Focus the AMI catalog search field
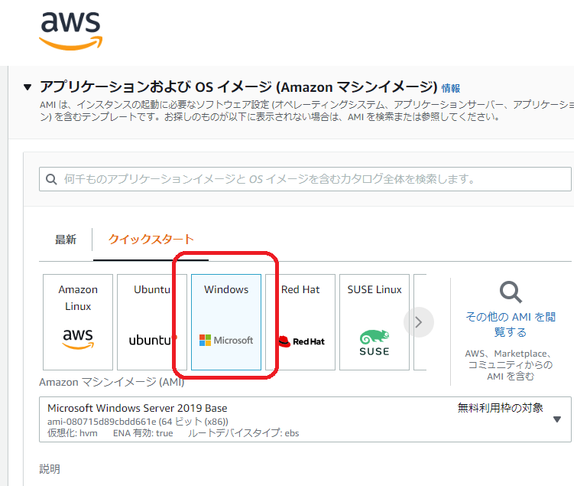This screenshot has height=486, width=577. (x=306, y=179)
